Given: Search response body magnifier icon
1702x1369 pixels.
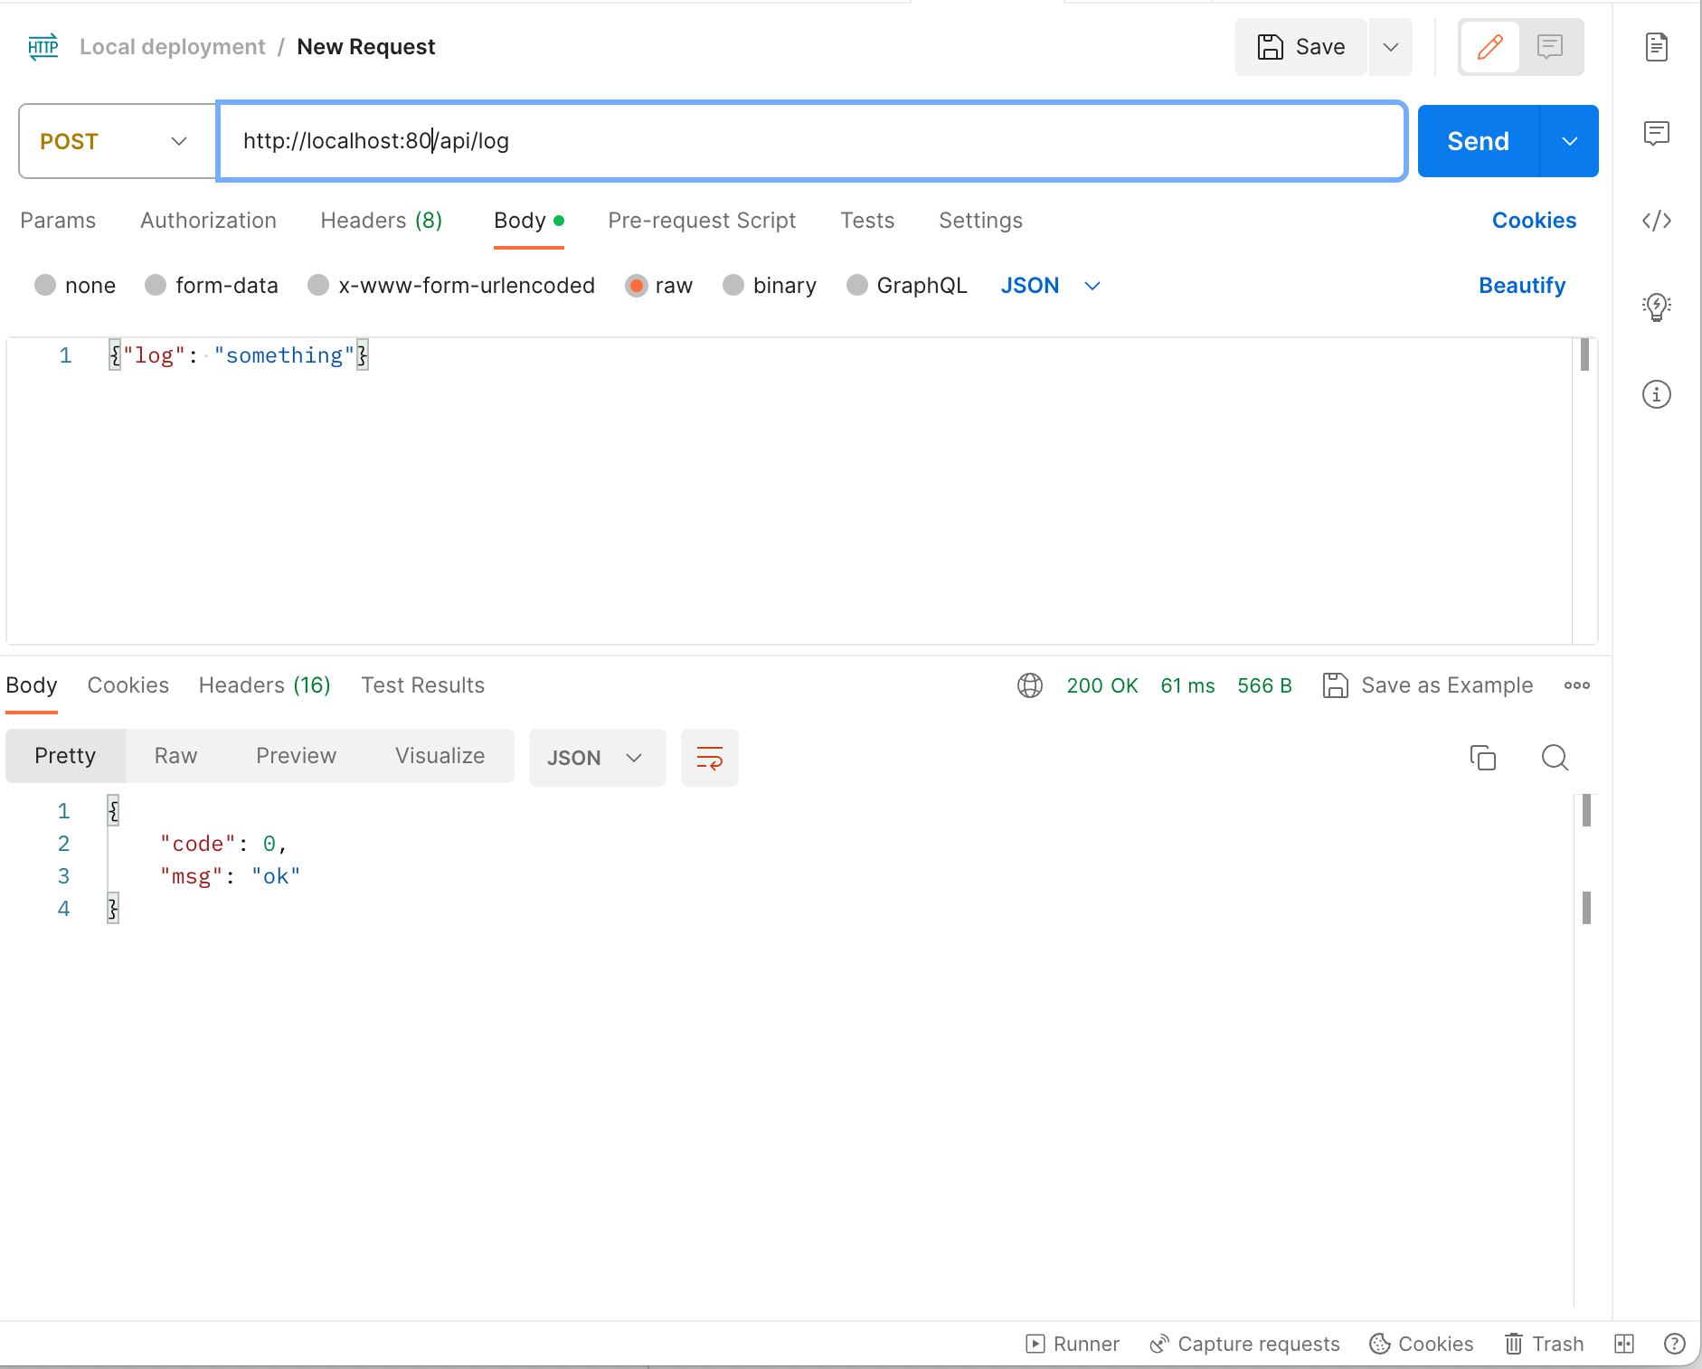Looking at the screenshot, I should (x=1555, y=758).
